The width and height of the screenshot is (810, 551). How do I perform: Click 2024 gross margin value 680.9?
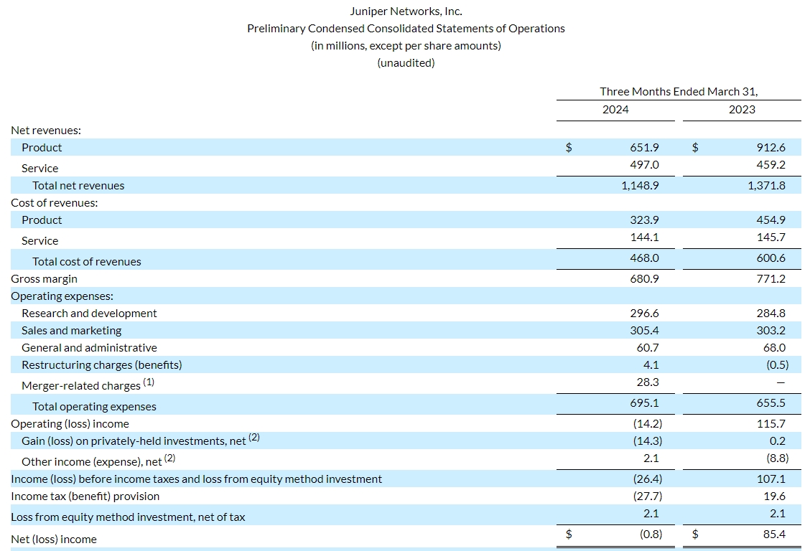644,279
